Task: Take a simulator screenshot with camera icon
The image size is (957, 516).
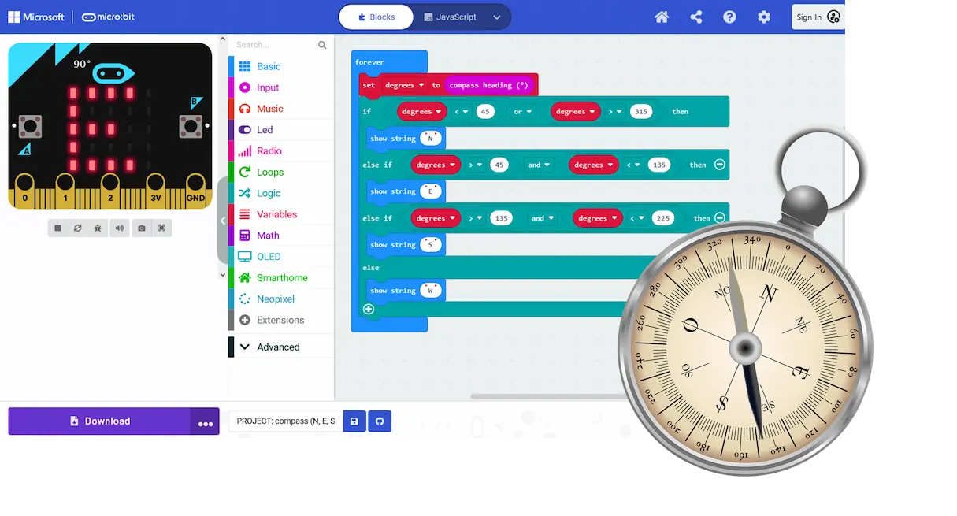Action: pyautogui.click(x=141, y=228)
